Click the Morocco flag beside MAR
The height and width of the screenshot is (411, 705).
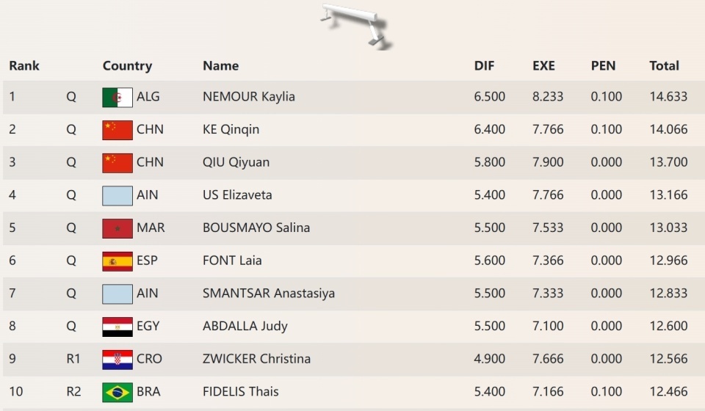117,228
